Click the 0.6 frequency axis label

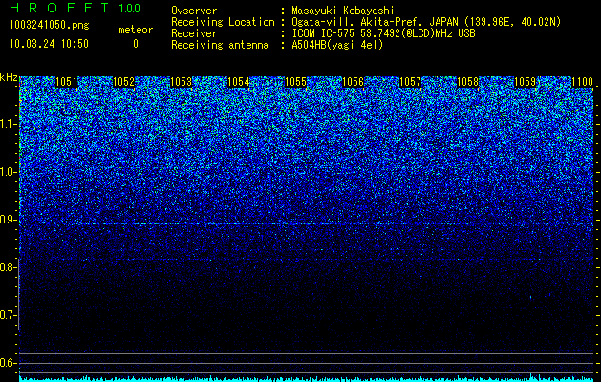click(x=9, y=363)
